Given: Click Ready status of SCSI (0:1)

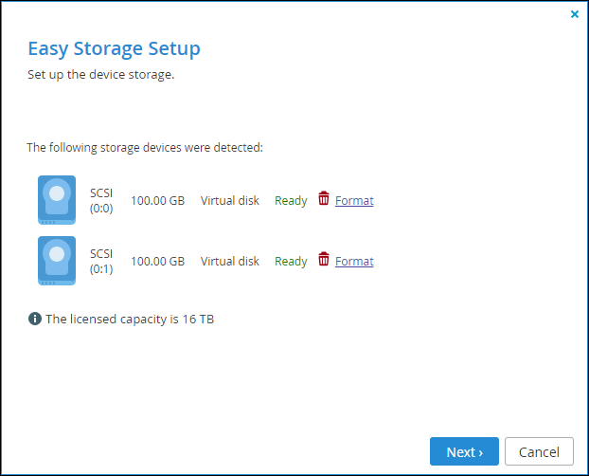Looking at the screenshot, I should click(x=291, y=261).
